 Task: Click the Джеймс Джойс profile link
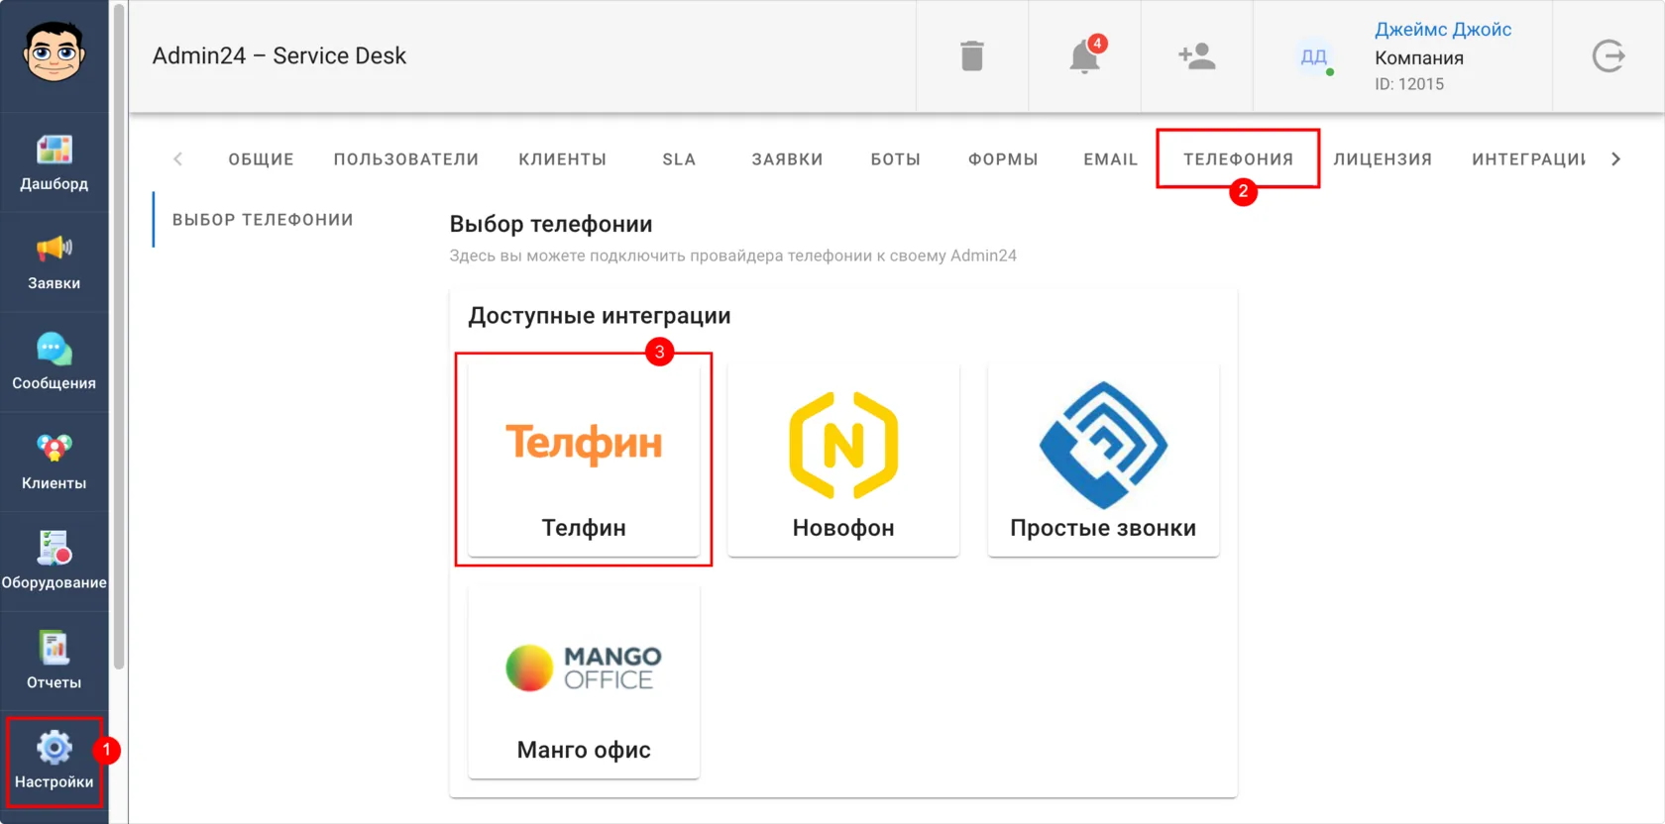(1442, 30)
